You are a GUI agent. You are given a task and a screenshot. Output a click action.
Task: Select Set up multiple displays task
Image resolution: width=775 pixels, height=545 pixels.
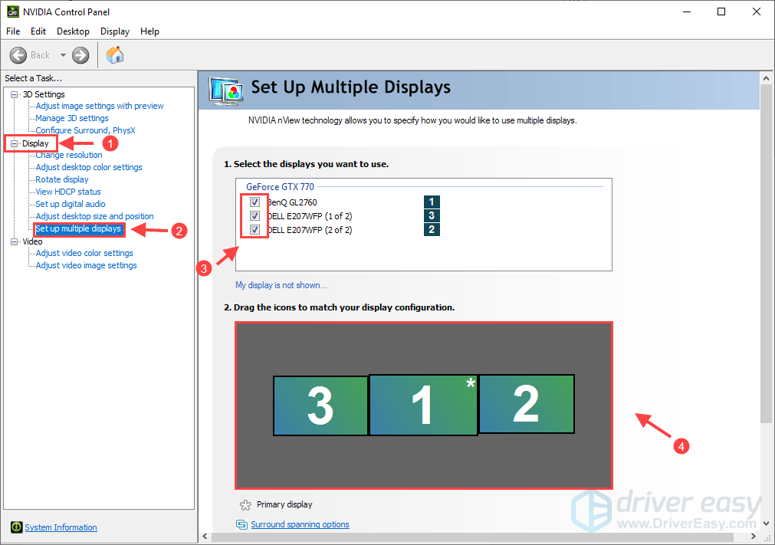[x=78, y=228]
